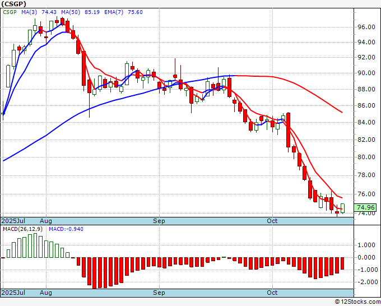Click the 2025Jul label on MACD timeline
Viewport: 381px width, 306px height.
[x=13, y=293]
